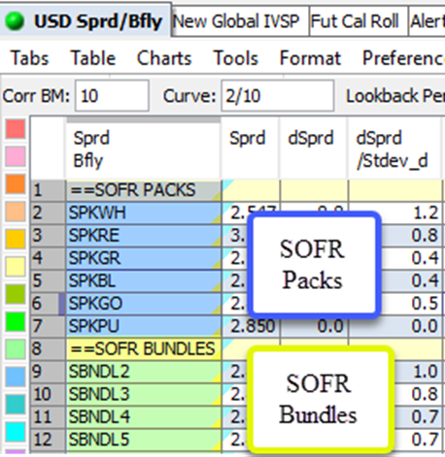
Task: Pick the pink color swatch
Action: coord(16,156)
